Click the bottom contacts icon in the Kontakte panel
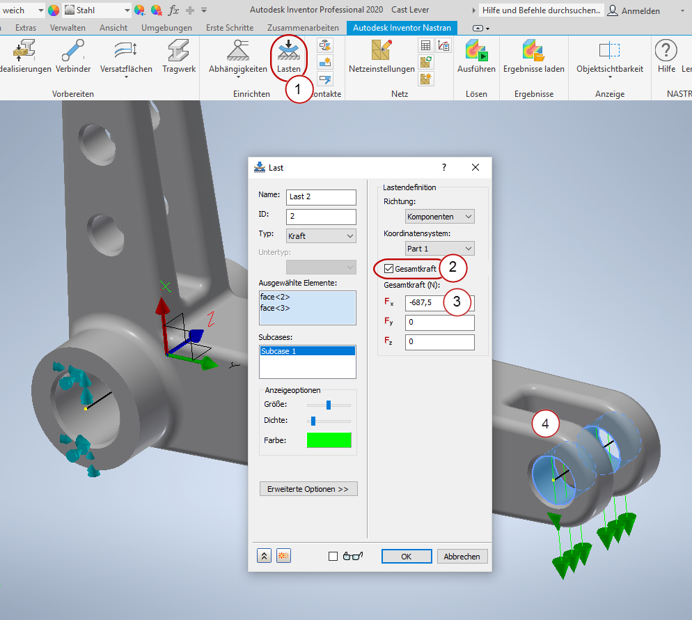 coord(325,79)
